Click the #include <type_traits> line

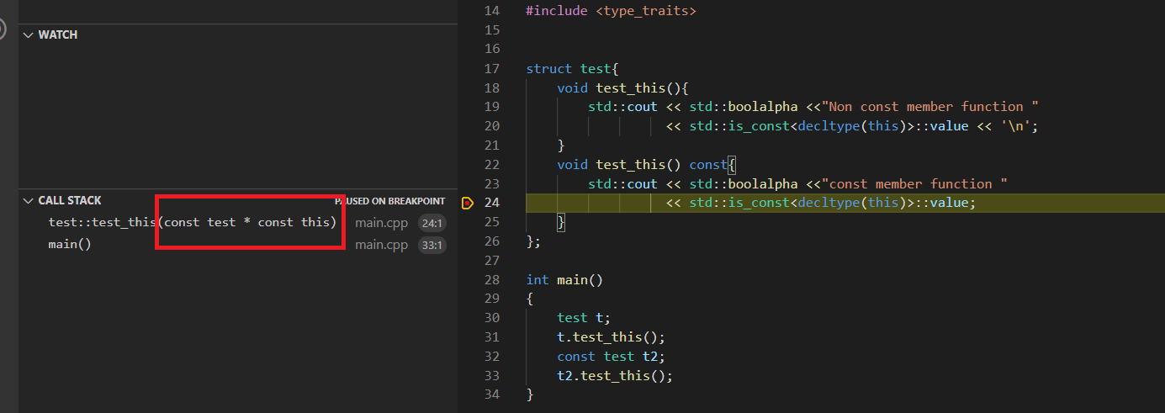[x=611, y=11]
